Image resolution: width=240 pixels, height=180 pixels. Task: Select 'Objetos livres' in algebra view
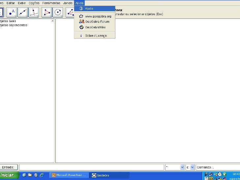coord(8,21)
